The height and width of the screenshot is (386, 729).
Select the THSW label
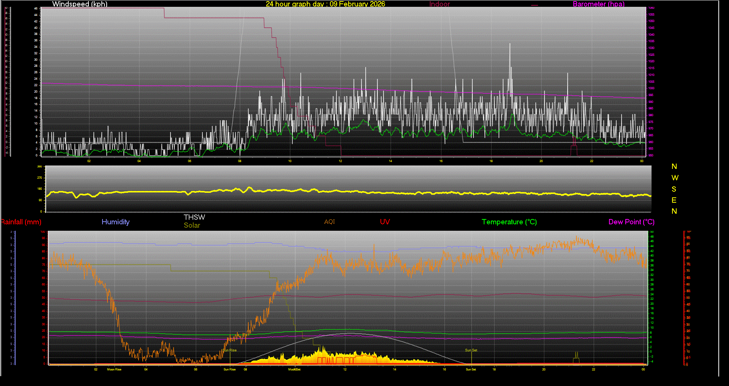(x=194, y=217)
